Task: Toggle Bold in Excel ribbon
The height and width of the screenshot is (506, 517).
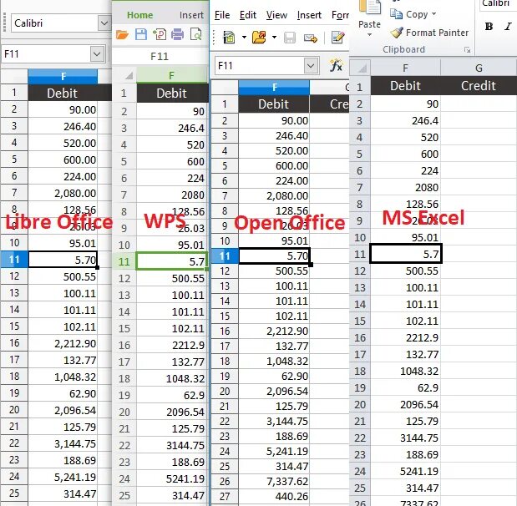Action: pyautogui.click(x=489, y=27)
